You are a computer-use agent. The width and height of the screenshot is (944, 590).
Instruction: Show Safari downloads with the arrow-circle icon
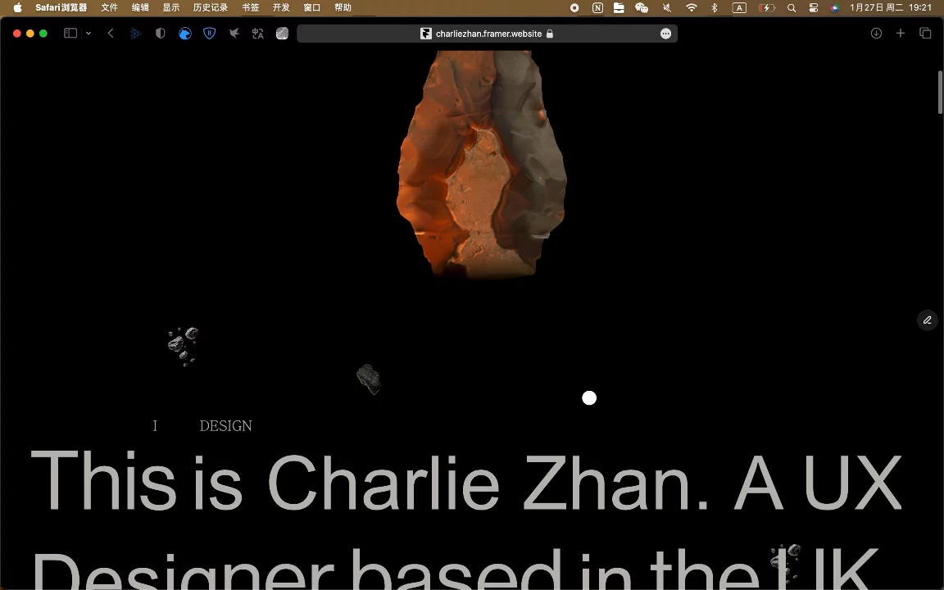click(877, 34)
